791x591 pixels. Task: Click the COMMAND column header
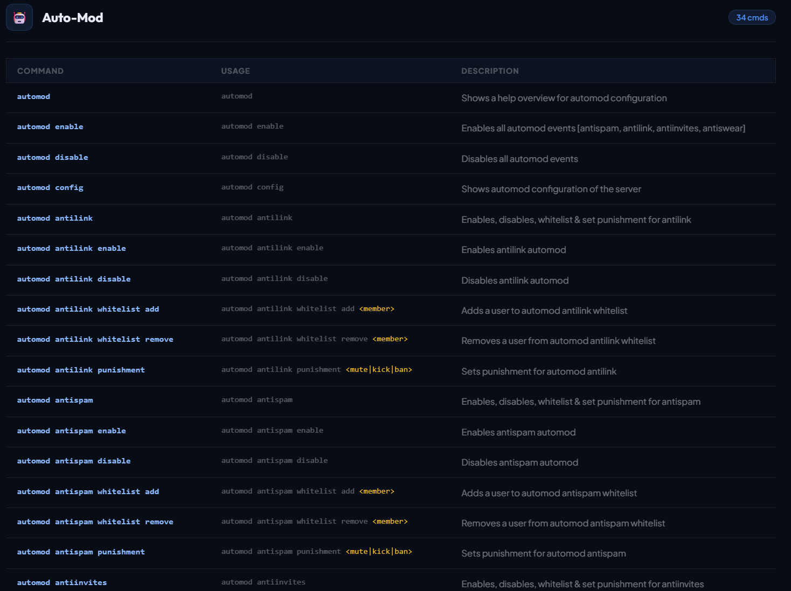pyautogui.click(x=40, y=71)
